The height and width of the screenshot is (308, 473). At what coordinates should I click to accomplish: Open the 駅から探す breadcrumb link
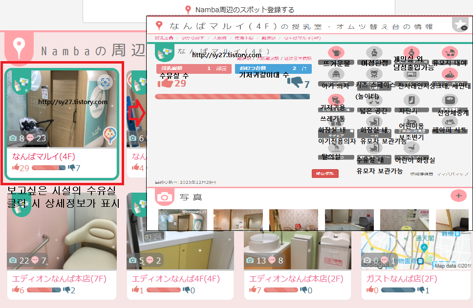tap(193, 38)
